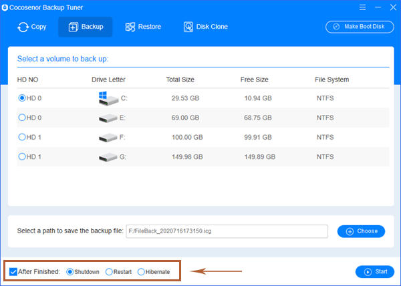The image size is (401, 286).
Task: Click the Choose button
Action: click(x=361, y=231)
